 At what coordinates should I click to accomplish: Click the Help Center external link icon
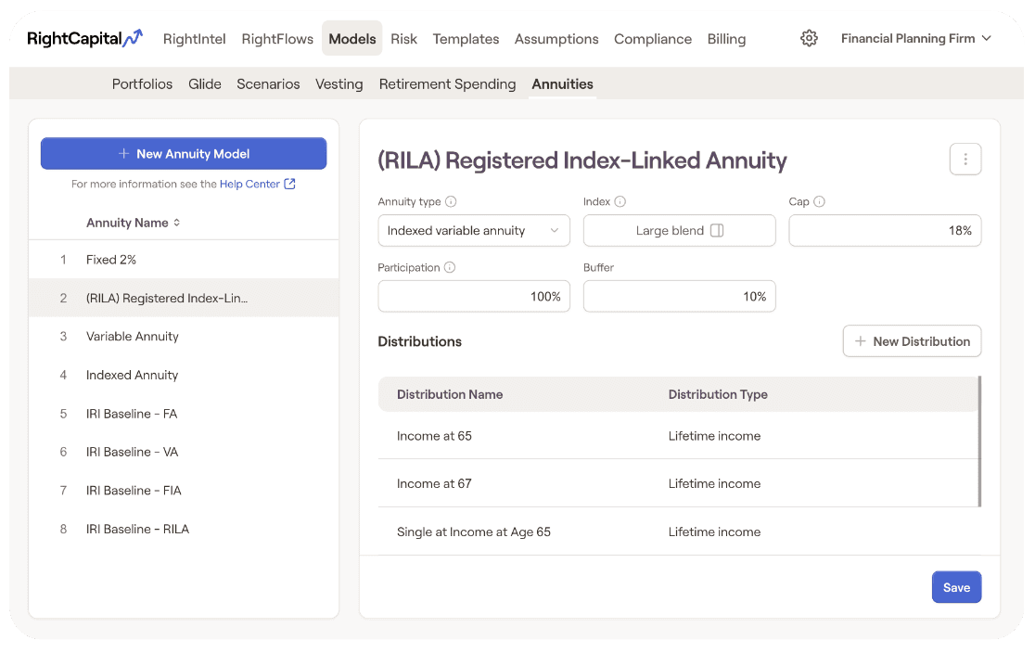[x=289, y=185]
